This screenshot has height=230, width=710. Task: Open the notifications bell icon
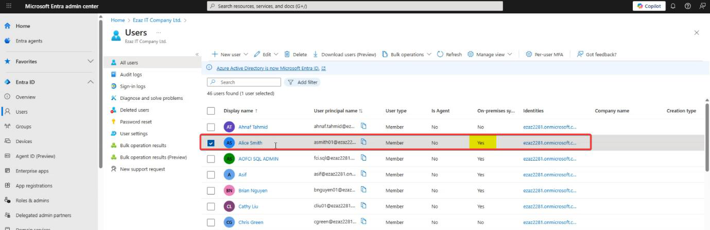(673, 6)
